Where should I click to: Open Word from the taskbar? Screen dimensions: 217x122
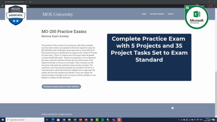(x=64, y=120)
